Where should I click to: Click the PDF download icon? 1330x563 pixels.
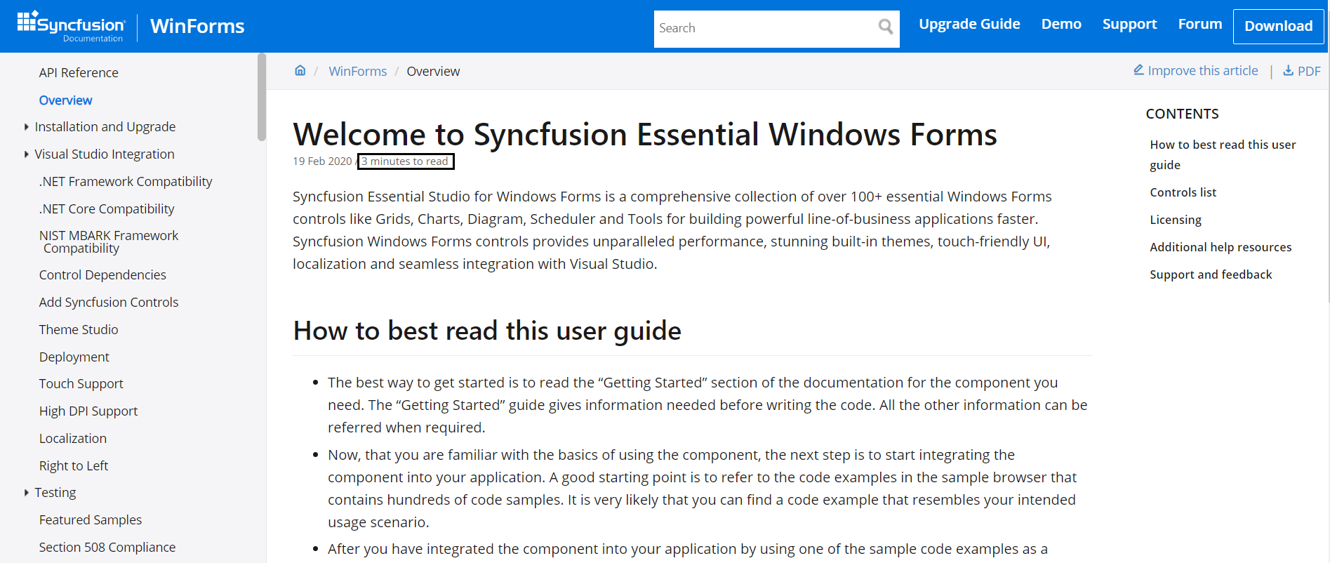[x=1288, y=71]
